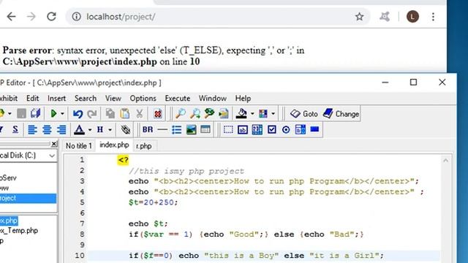Click the Copy icon in toolbar
468x263 pixels.
coord(110,114)
